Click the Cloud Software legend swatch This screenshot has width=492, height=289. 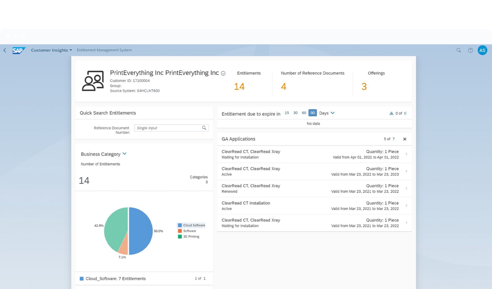180,225
